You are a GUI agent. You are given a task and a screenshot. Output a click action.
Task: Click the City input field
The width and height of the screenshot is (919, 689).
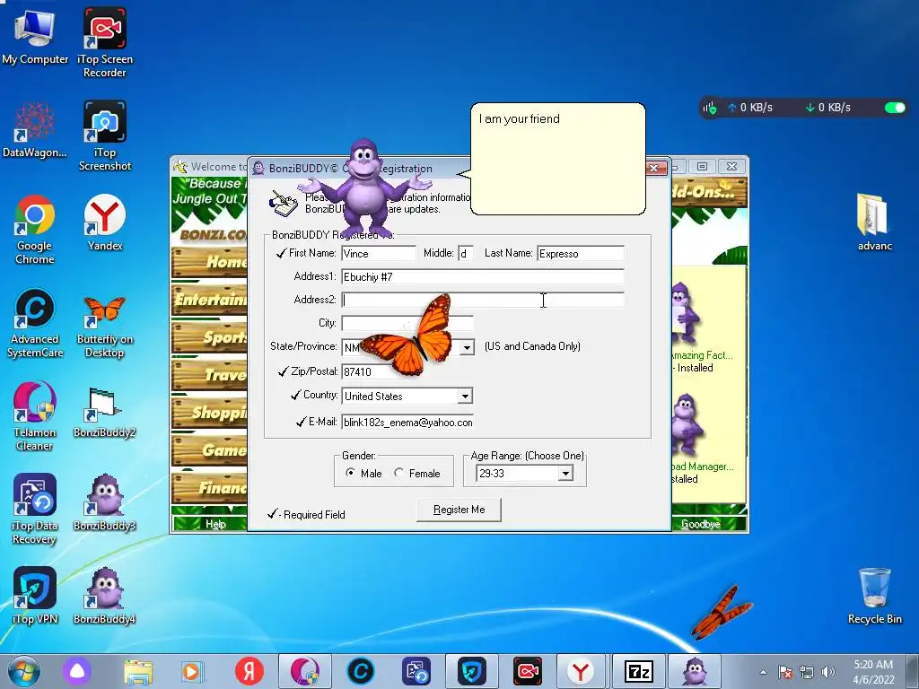click(407, 323)
